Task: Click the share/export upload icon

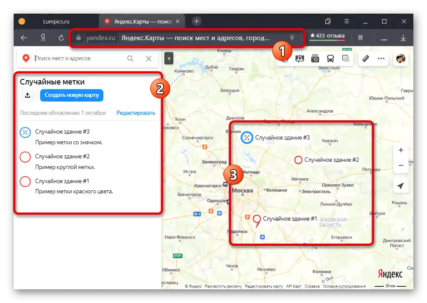Action: (x=27, y=95)
